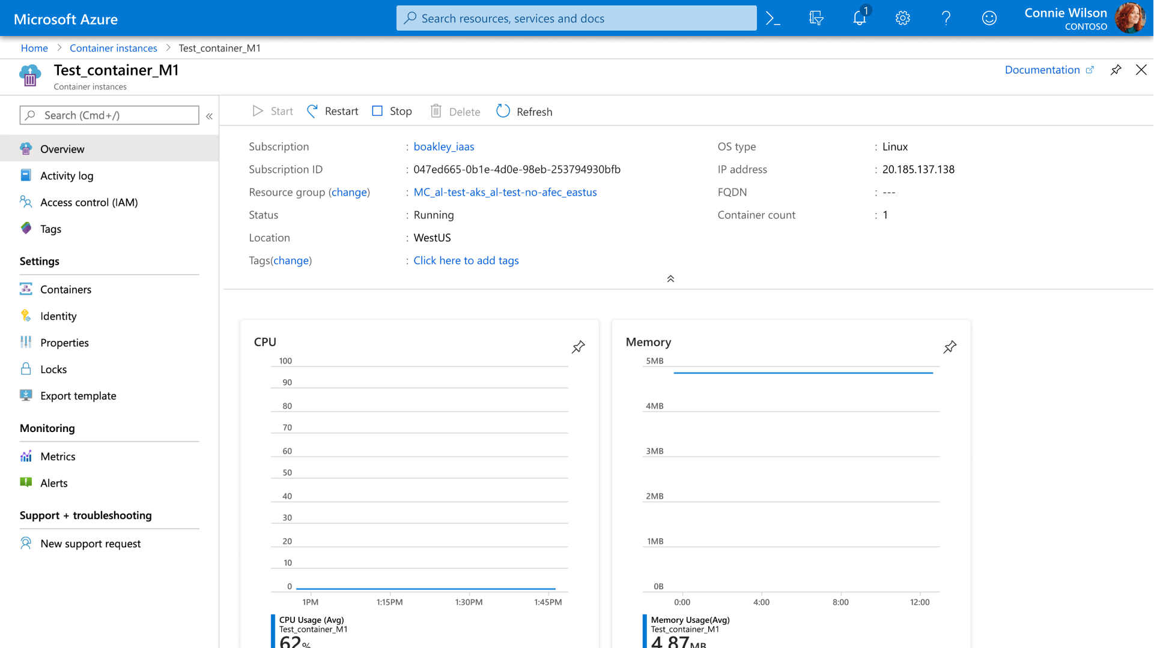Click the CPU Usage (Avg) legend entry

click(x=311, y=620)
